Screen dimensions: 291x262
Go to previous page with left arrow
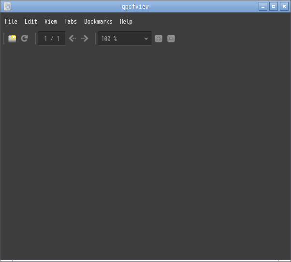[x=73, y=39]
